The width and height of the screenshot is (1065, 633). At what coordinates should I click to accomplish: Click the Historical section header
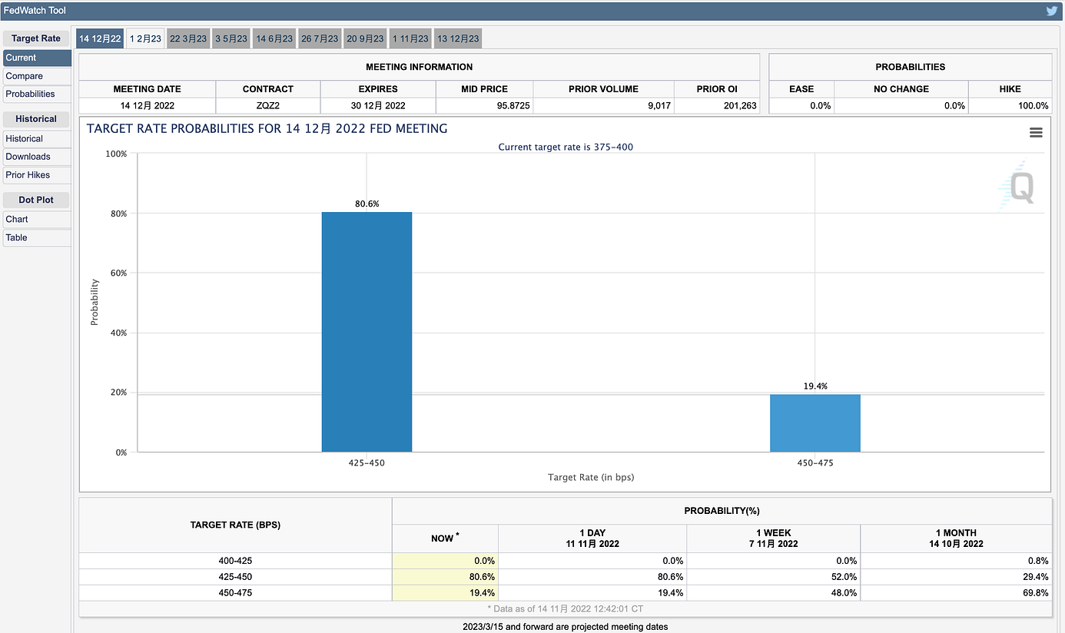pyautogui.click(x=36, y=119)
